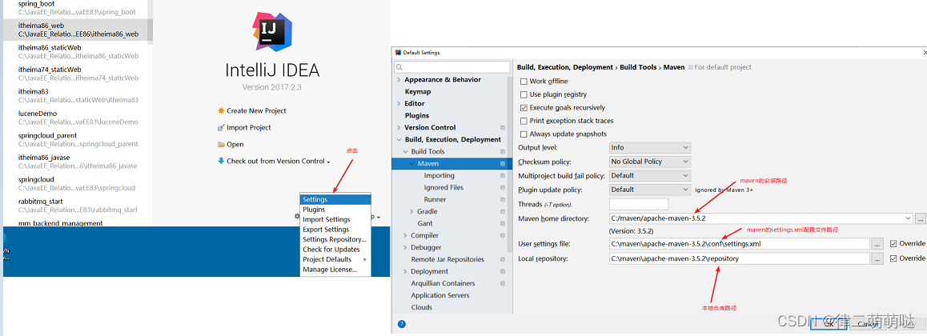The image size is (927, 336).
Task: Select Plugins in the Configure popup menu
Action: click(335, 210)
